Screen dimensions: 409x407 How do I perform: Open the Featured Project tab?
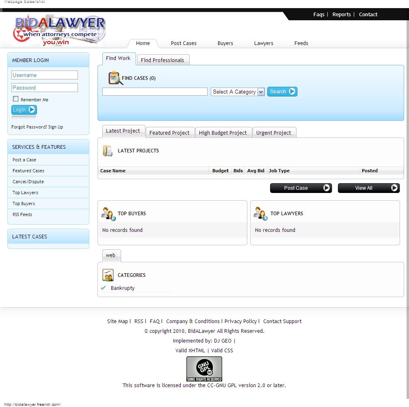(x=169, y=133)
